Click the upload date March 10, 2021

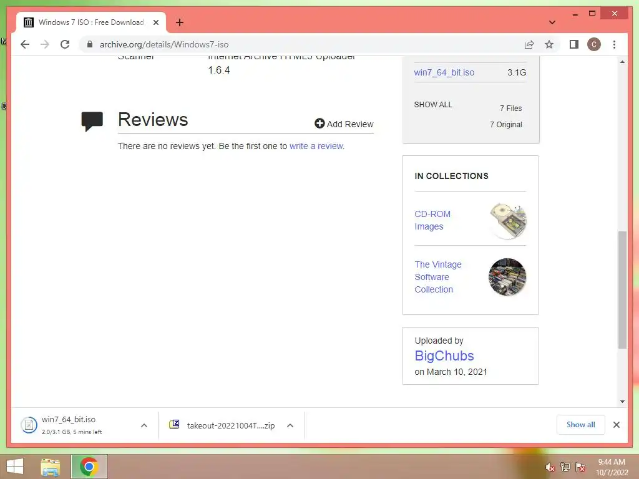click(456, 372)
